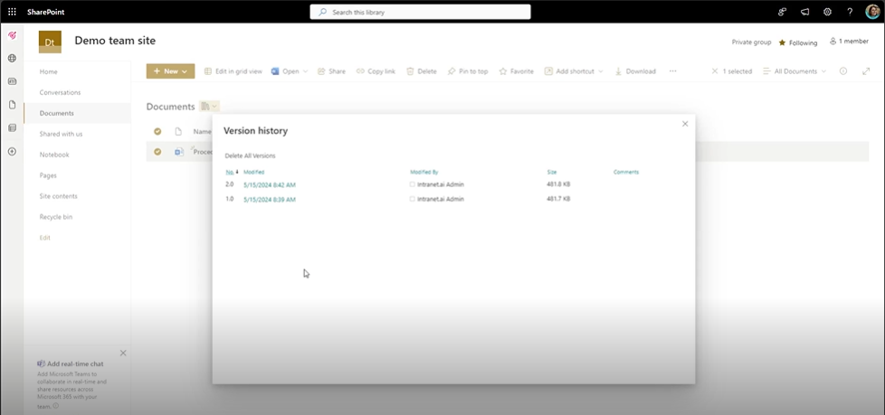Close the Version history dialog
Image resolution: width=885 pixels, height=415 pixels.
[685, 124]
